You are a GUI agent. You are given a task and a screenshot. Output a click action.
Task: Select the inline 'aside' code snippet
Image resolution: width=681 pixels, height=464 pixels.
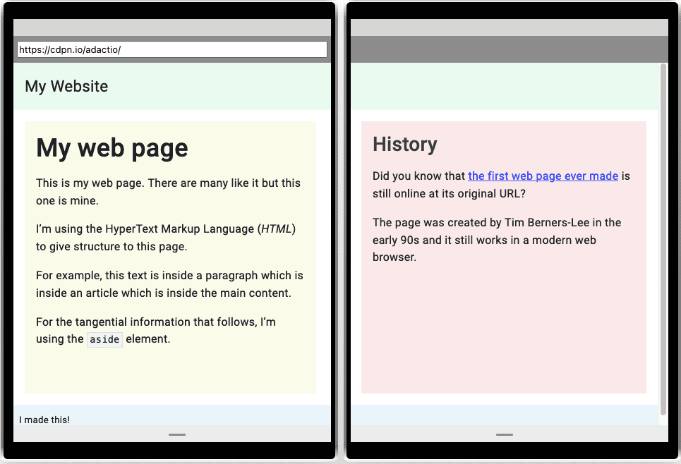coord(104,339)
